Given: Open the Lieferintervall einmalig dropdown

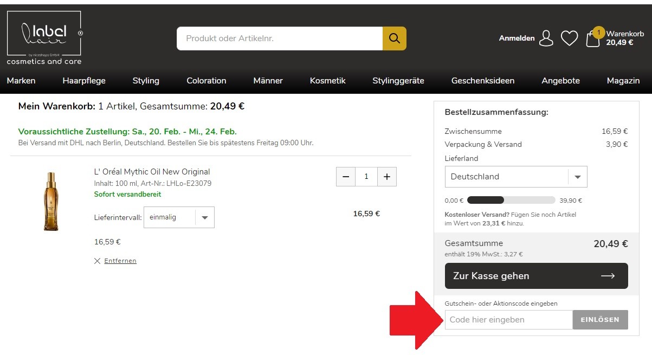Looking at the screenshot, I should pyautogui.click(x=179, y=217).
